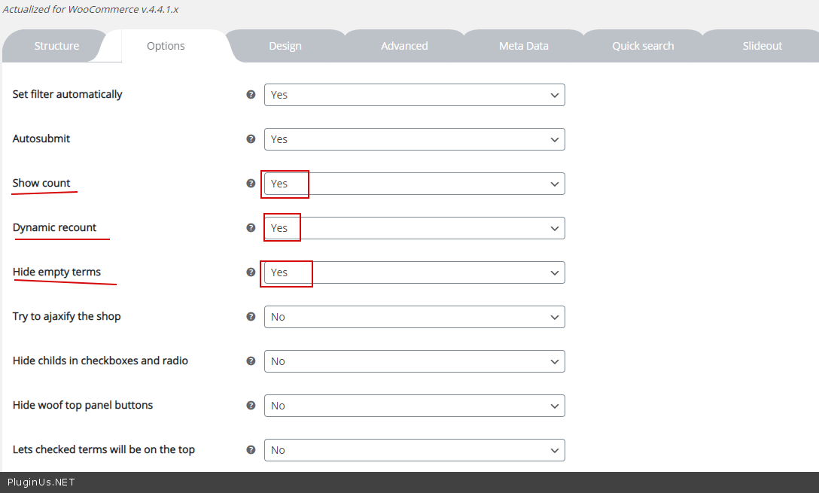Open the Try to ajaxify the shop dropdown
The height and width of the screenshot is (493, 819).
(414, 317)
